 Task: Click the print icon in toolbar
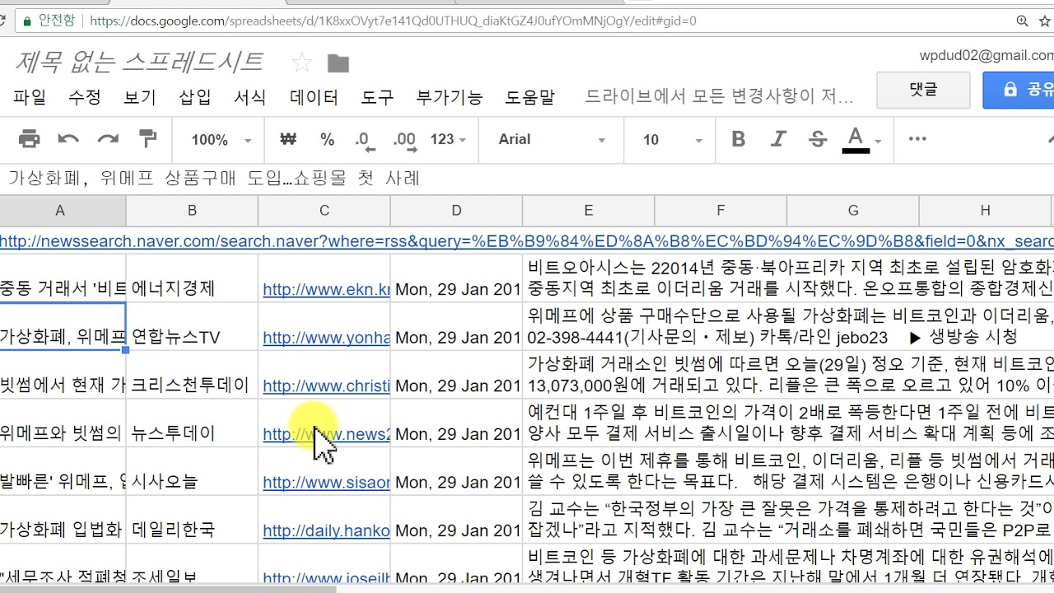[29, 139]
